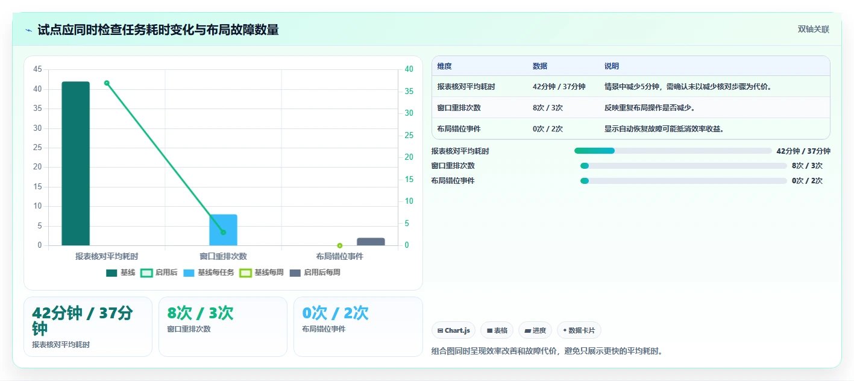Select the 数据卡片 tag

[579, 330]
